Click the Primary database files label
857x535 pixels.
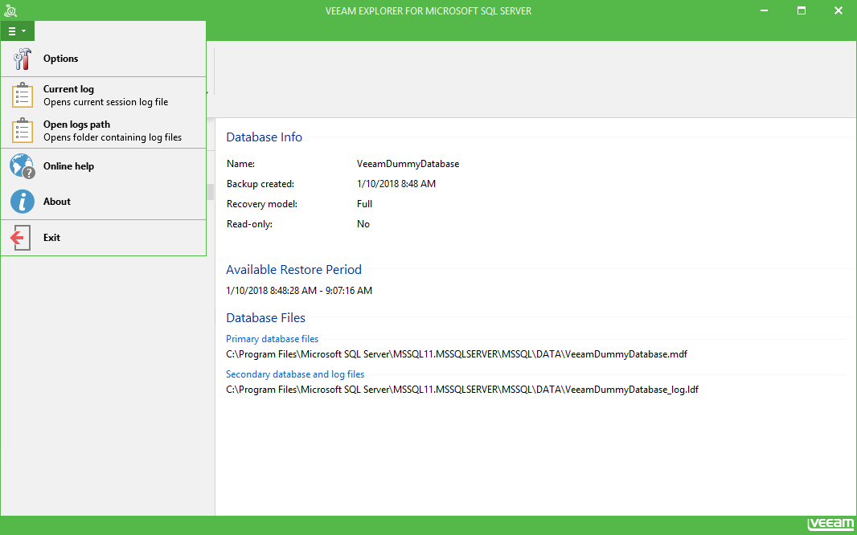point(273,339)
